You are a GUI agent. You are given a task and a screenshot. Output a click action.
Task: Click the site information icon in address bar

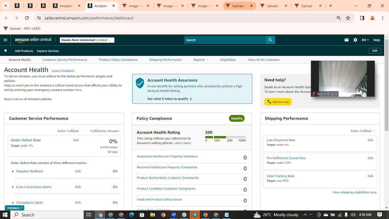(x=39, y=18)
